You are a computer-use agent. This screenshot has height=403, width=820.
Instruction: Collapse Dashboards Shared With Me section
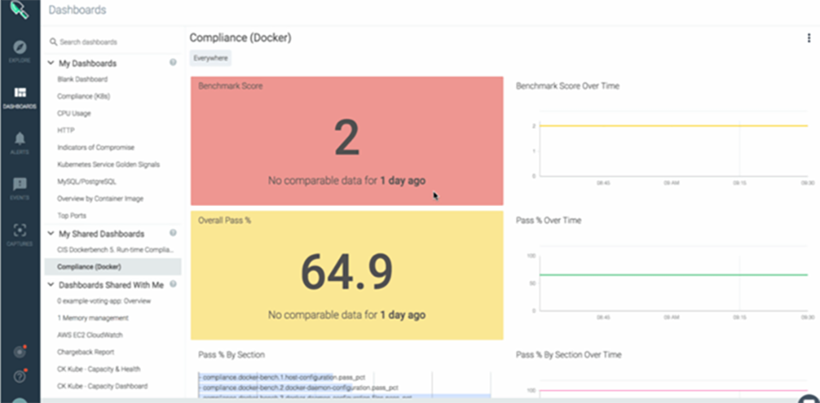tap(51, 284)
